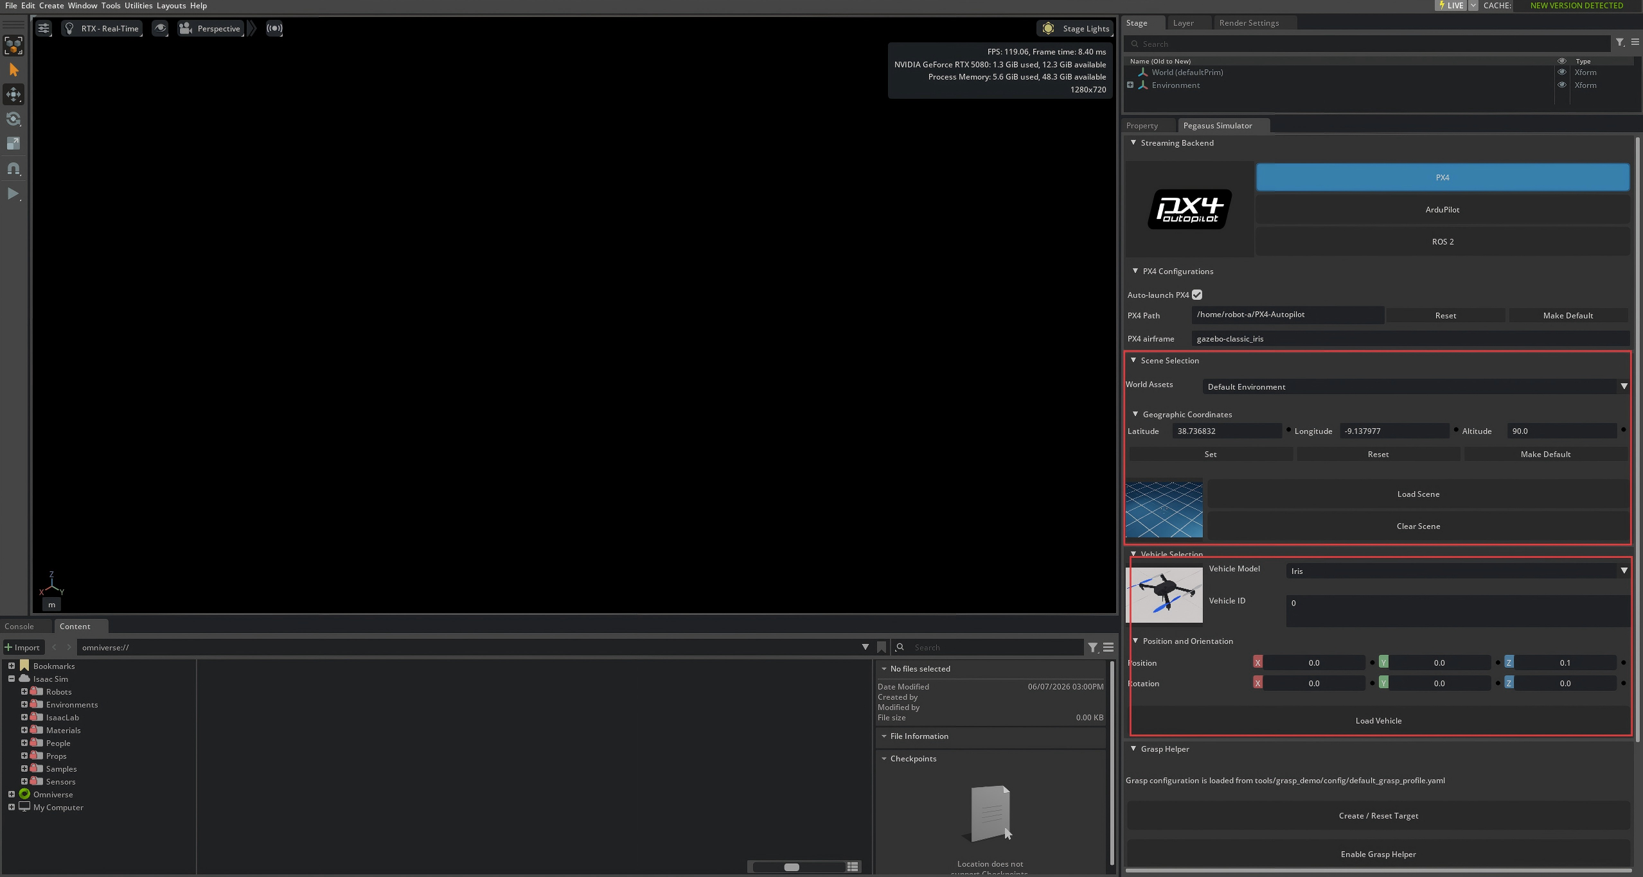Click the Content bookmark icon

click(x=882, y=647)
